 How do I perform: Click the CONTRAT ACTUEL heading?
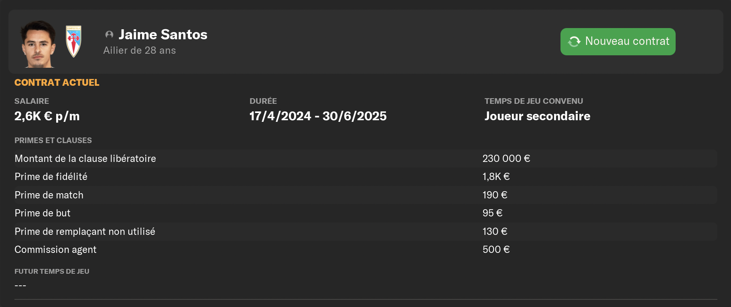tap(57, 83)
